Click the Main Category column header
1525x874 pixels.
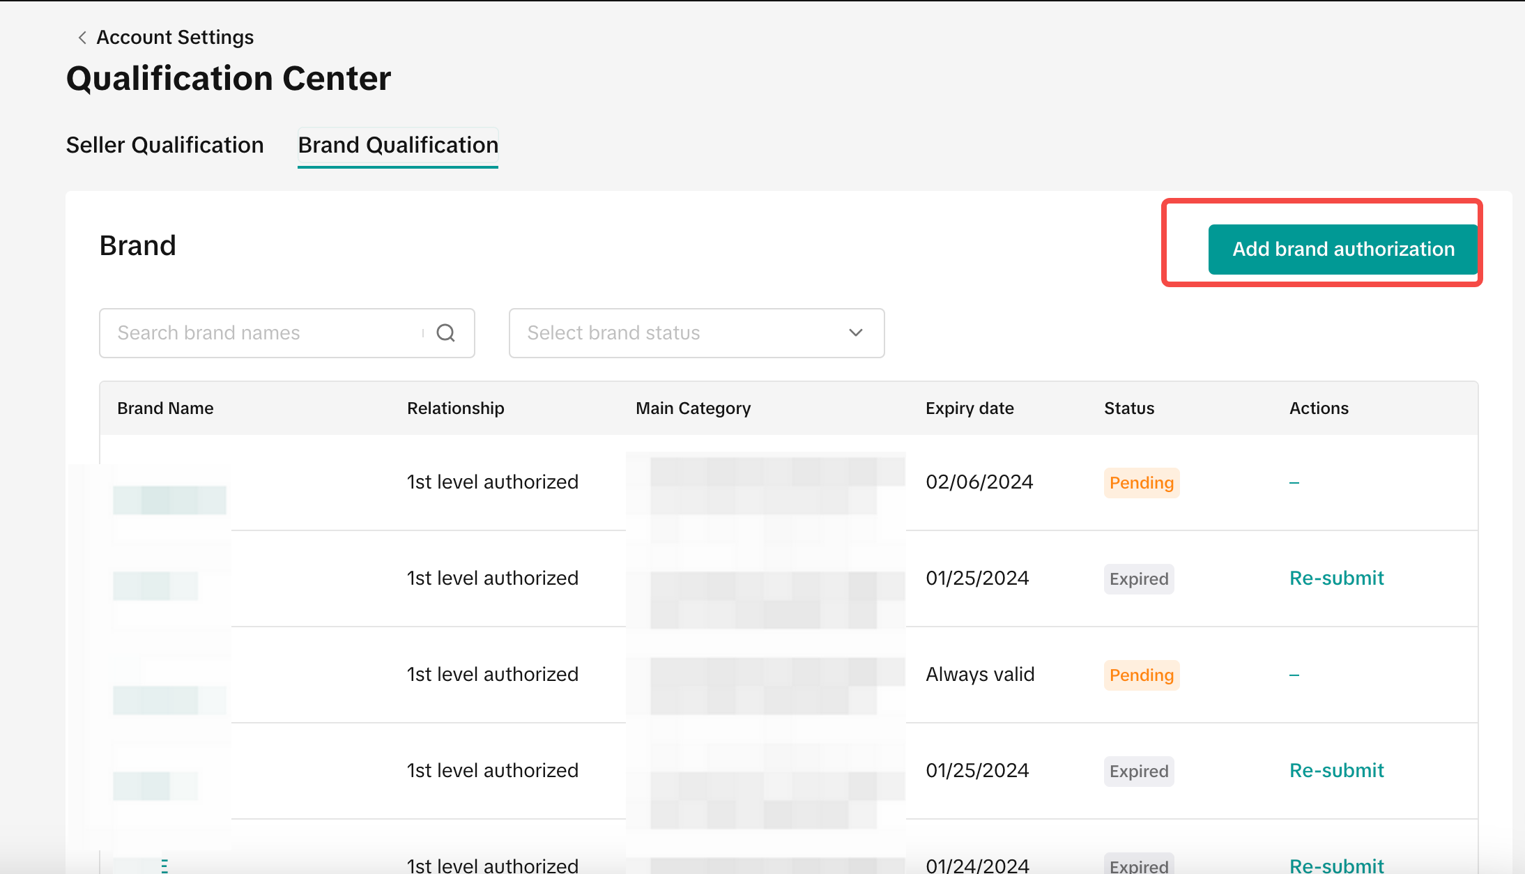pyautogui.click(x=693, y=408)
